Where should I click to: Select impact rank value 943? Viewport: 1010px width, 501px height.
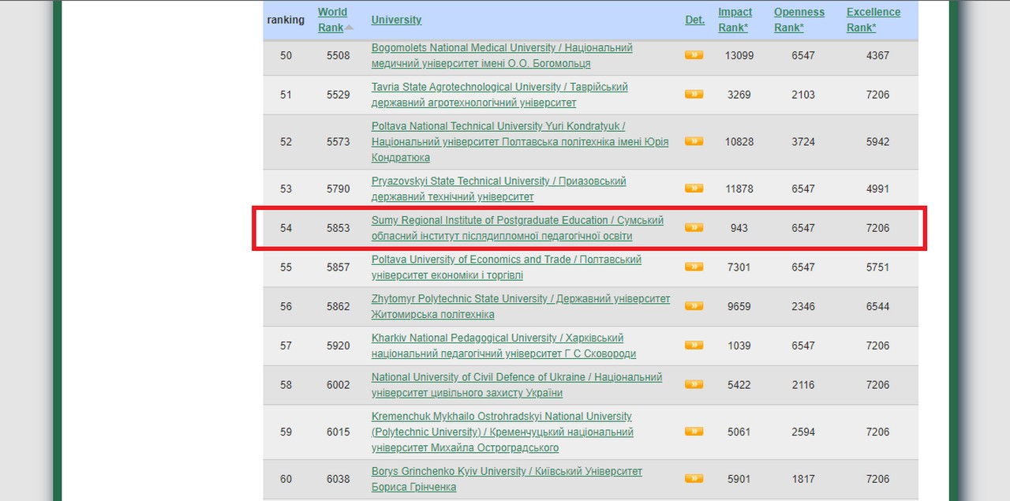(x=739, y=228)
